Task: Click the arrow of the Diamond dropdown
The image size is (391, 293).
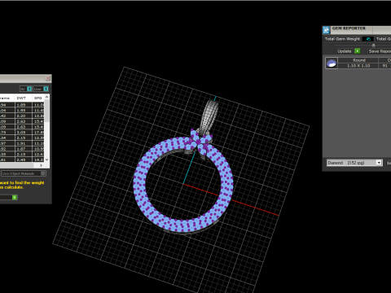Action: (x=379, y=163)
